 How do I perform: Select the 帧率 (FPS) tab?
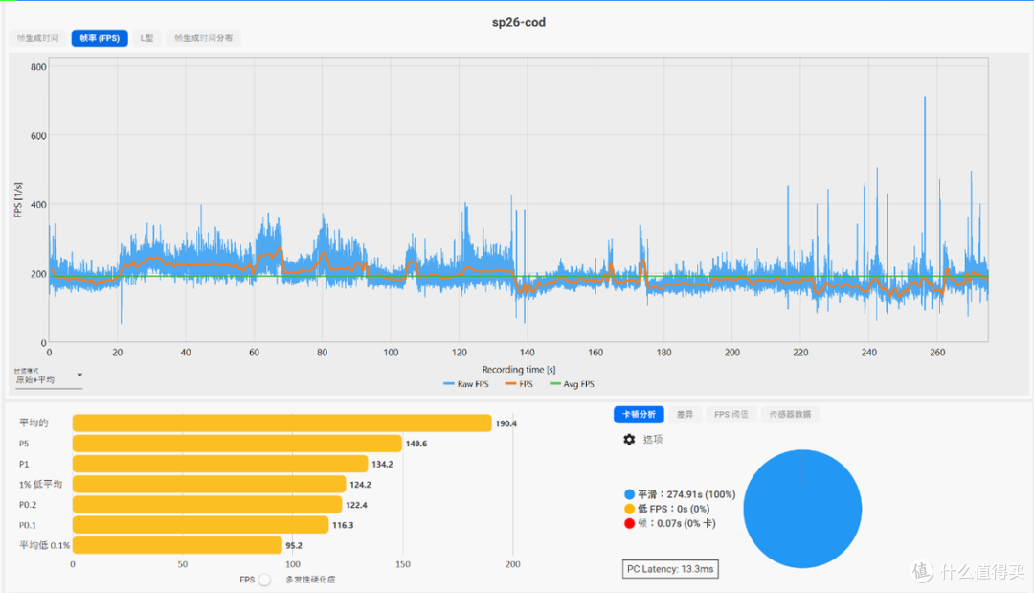pyautogui.click(x=100, y=38)
